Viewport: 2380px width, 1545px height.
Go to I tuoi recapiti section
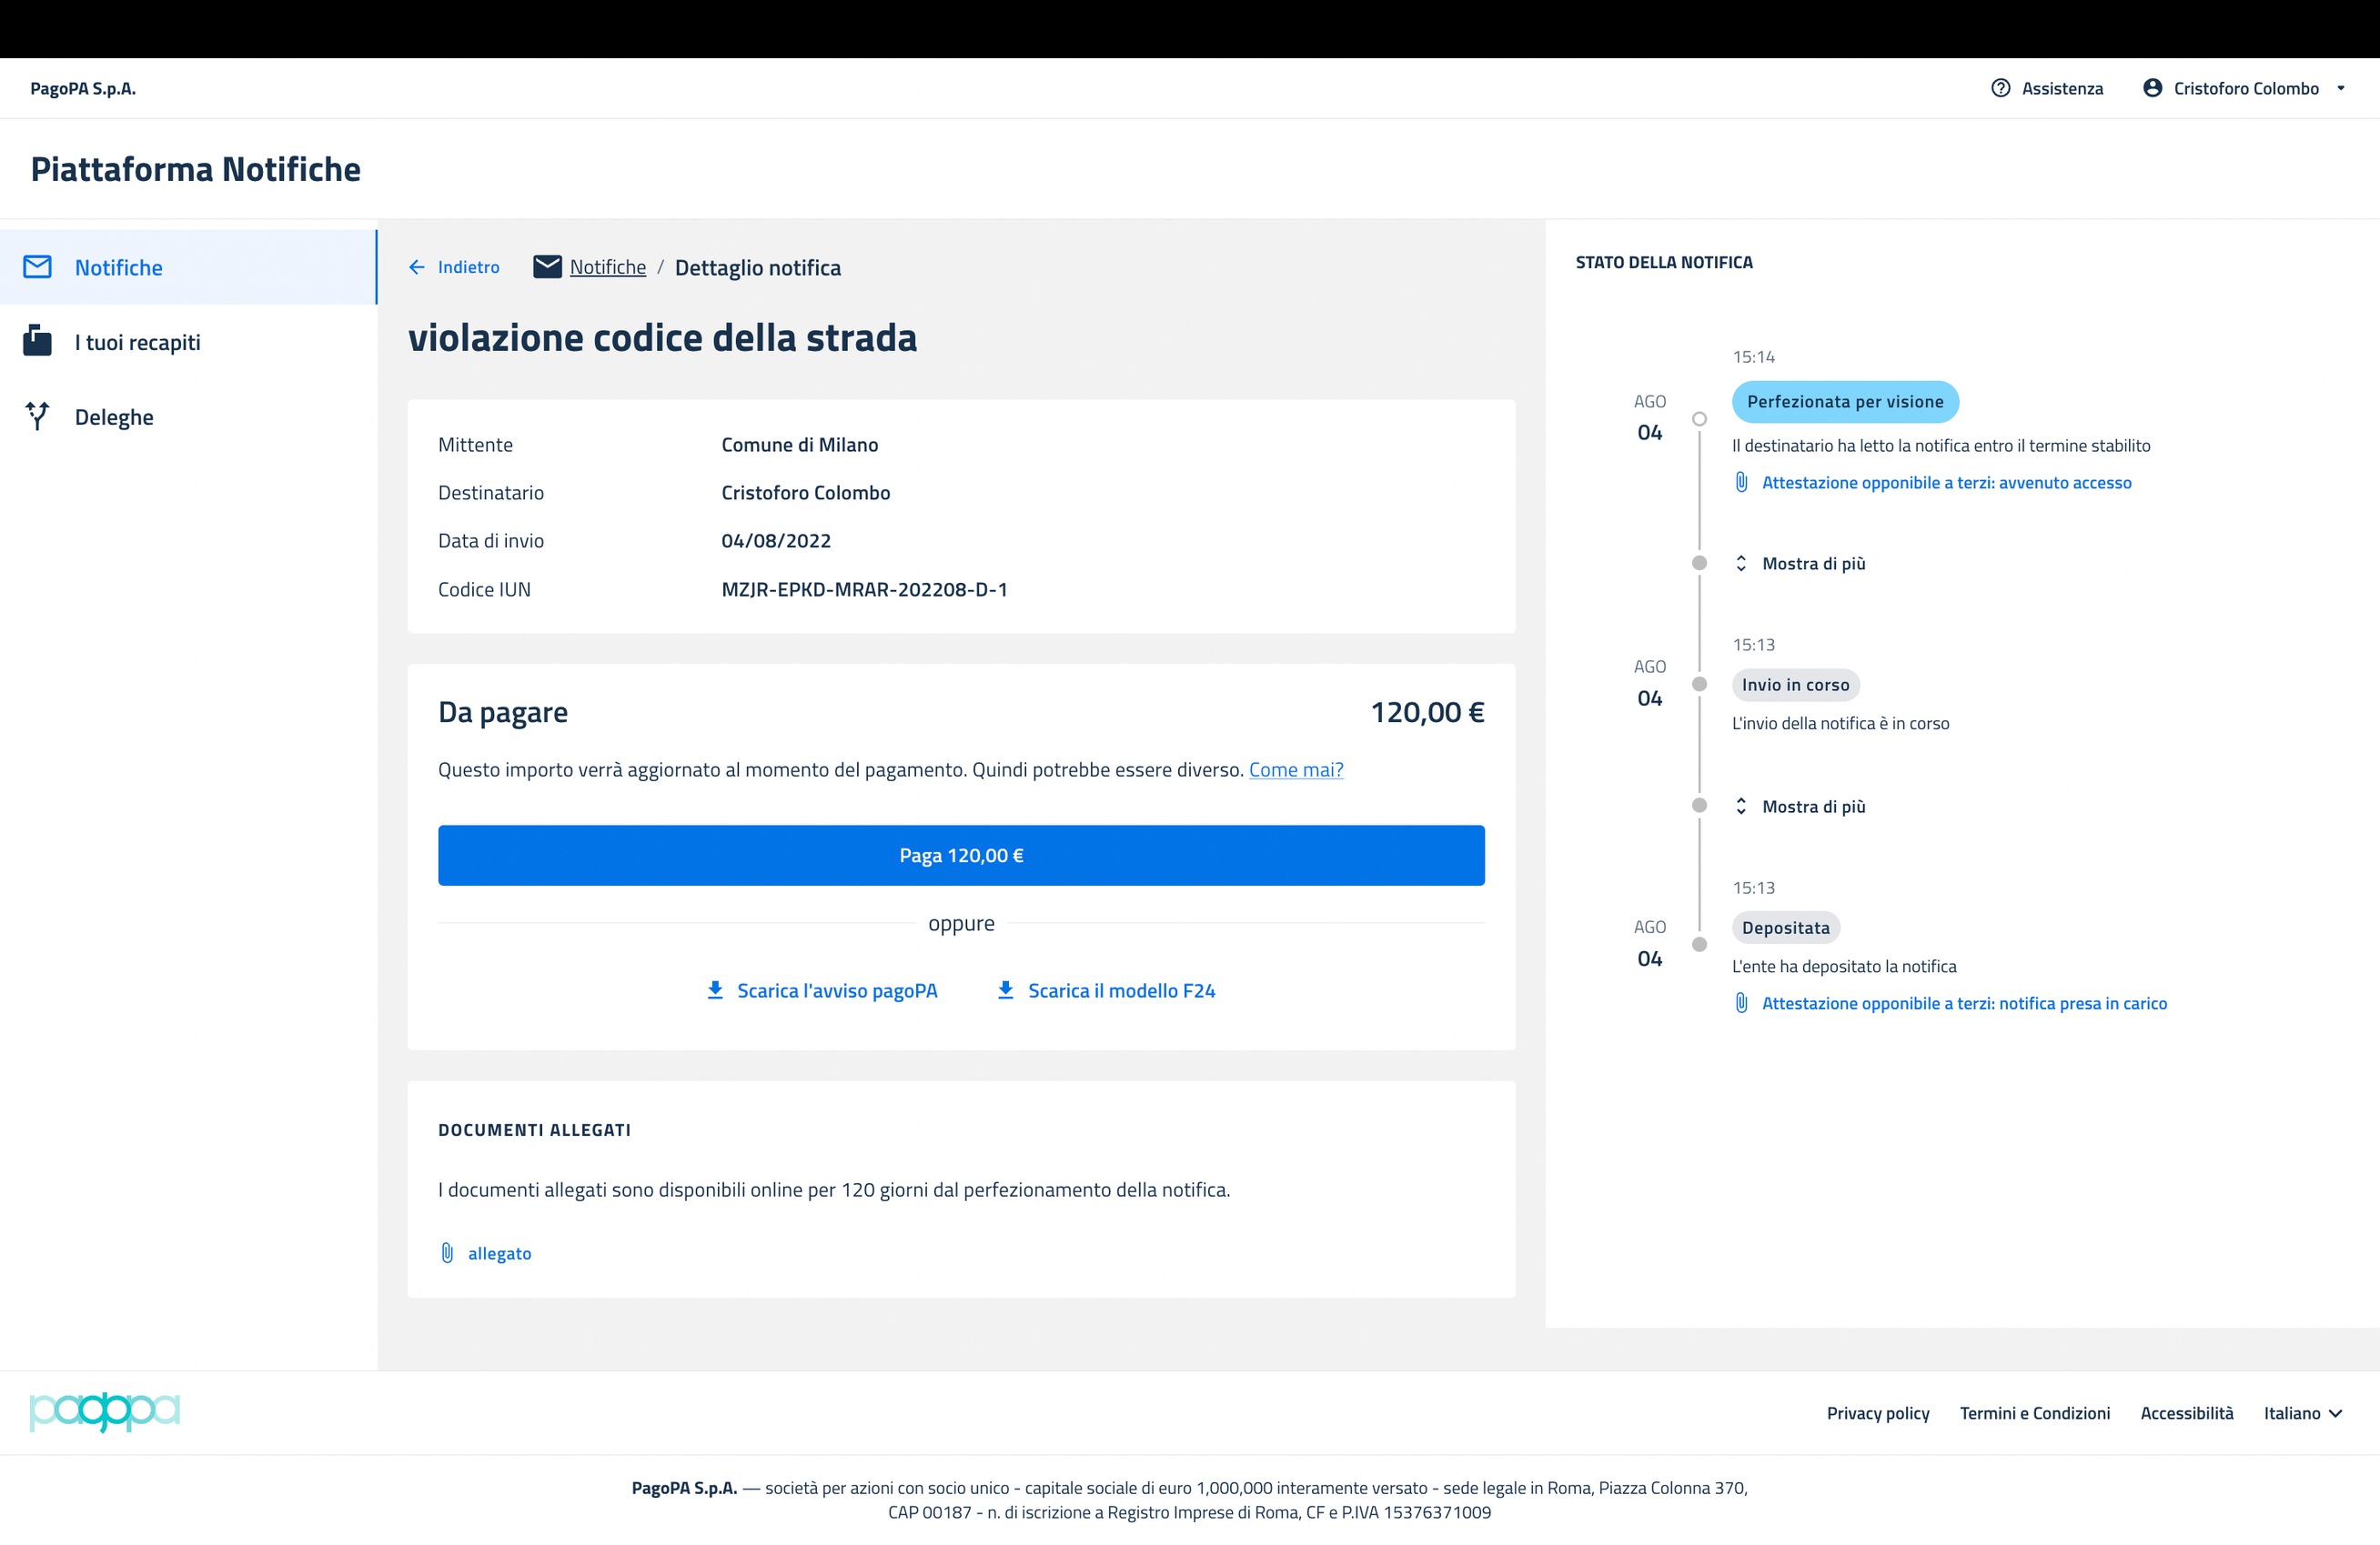[137, 343]
